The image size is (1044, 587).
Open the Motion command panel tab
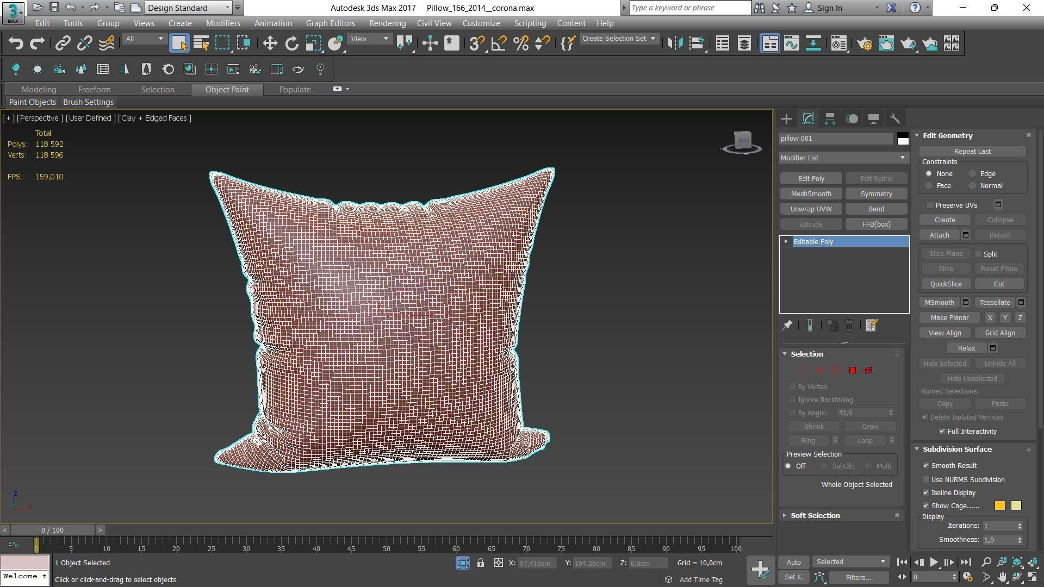coord(852,118)
